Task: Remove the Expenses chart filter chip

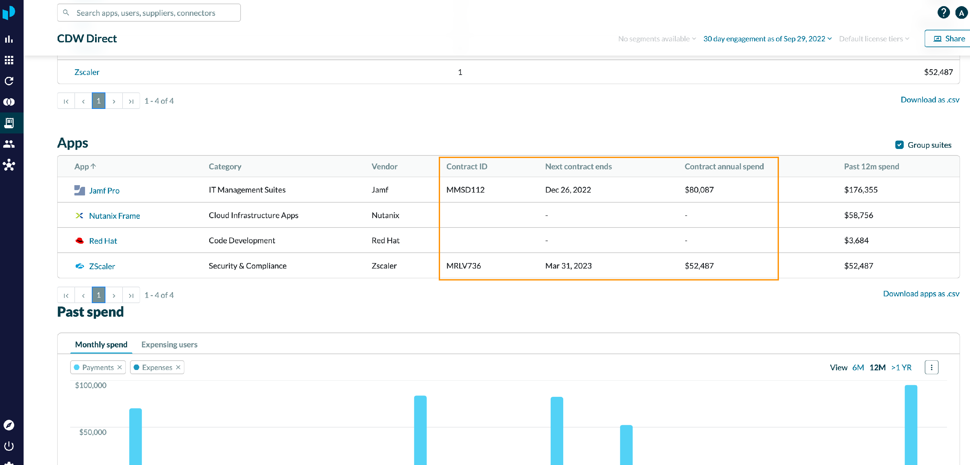Action: (178, 367)
